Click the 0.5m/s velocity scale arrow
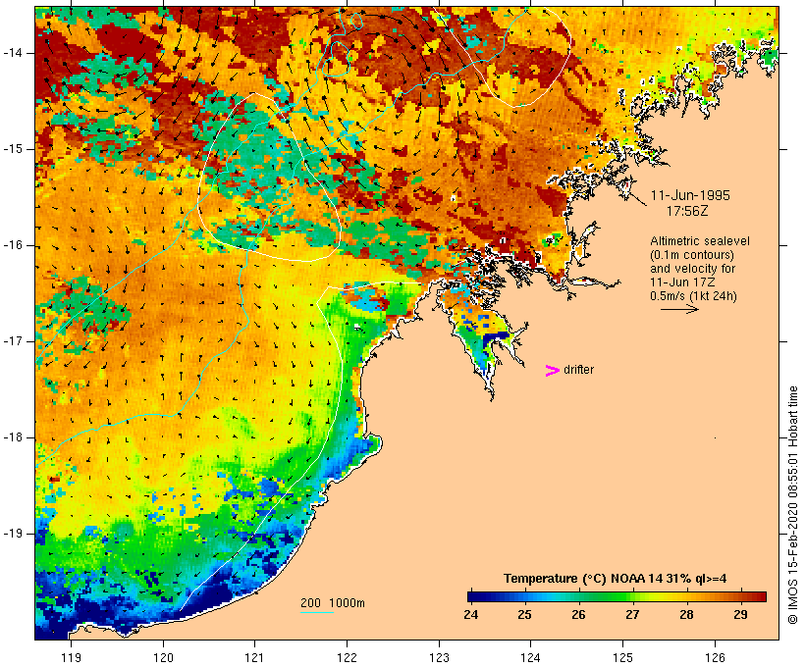 679,309
